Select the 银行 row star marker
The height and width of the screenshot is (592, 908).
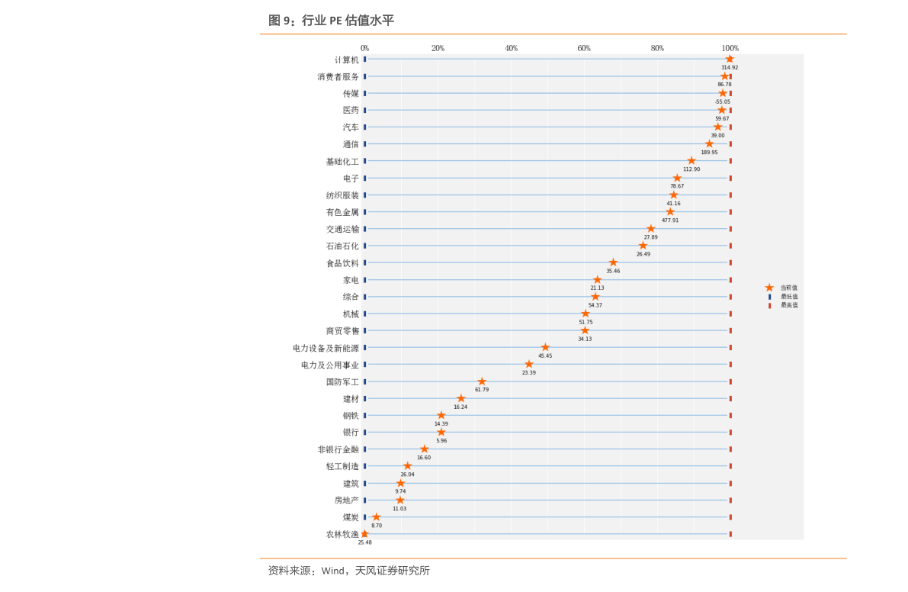[x=441, y=432]
